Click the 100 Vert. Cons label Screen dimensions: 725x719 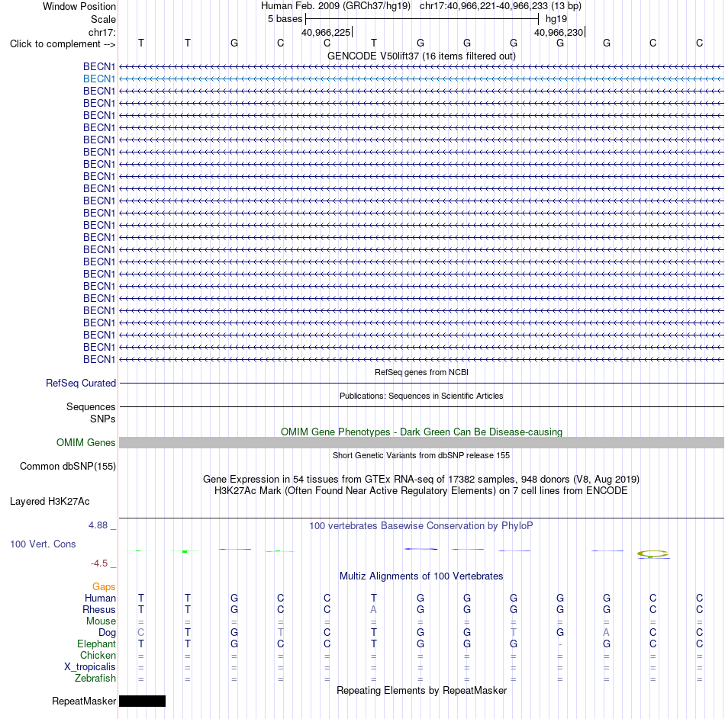43,544
